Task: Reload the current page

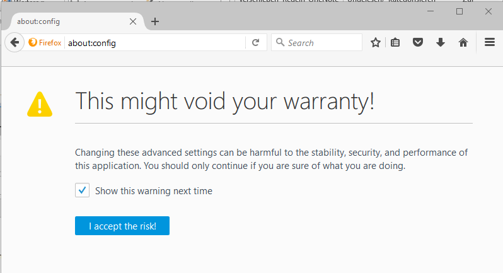Action: coord(255,43)
